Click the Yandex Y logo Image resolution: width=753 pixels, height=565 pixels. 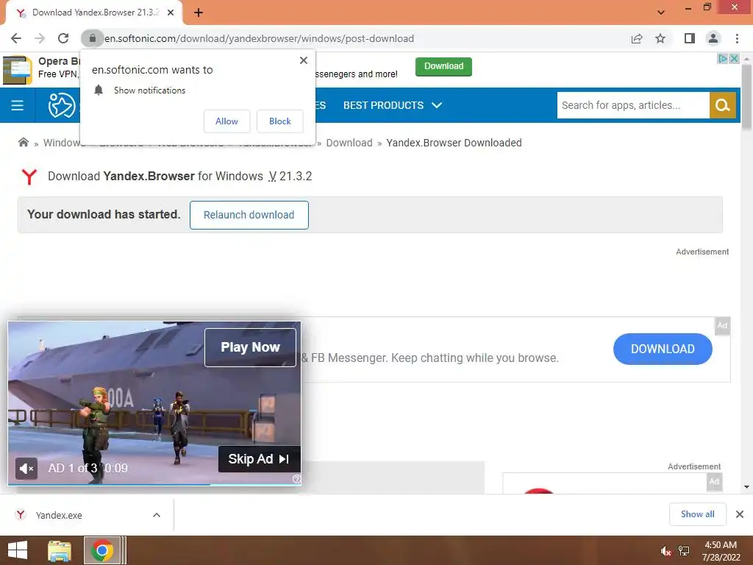tap(29, 177)
